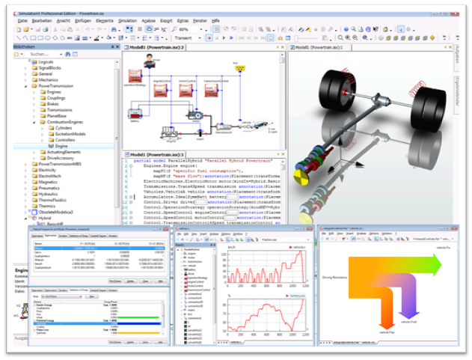Open the Analyse menu in menu bar
The width and height of the screenshot is (472, 360).
click(x=150, y=20)
